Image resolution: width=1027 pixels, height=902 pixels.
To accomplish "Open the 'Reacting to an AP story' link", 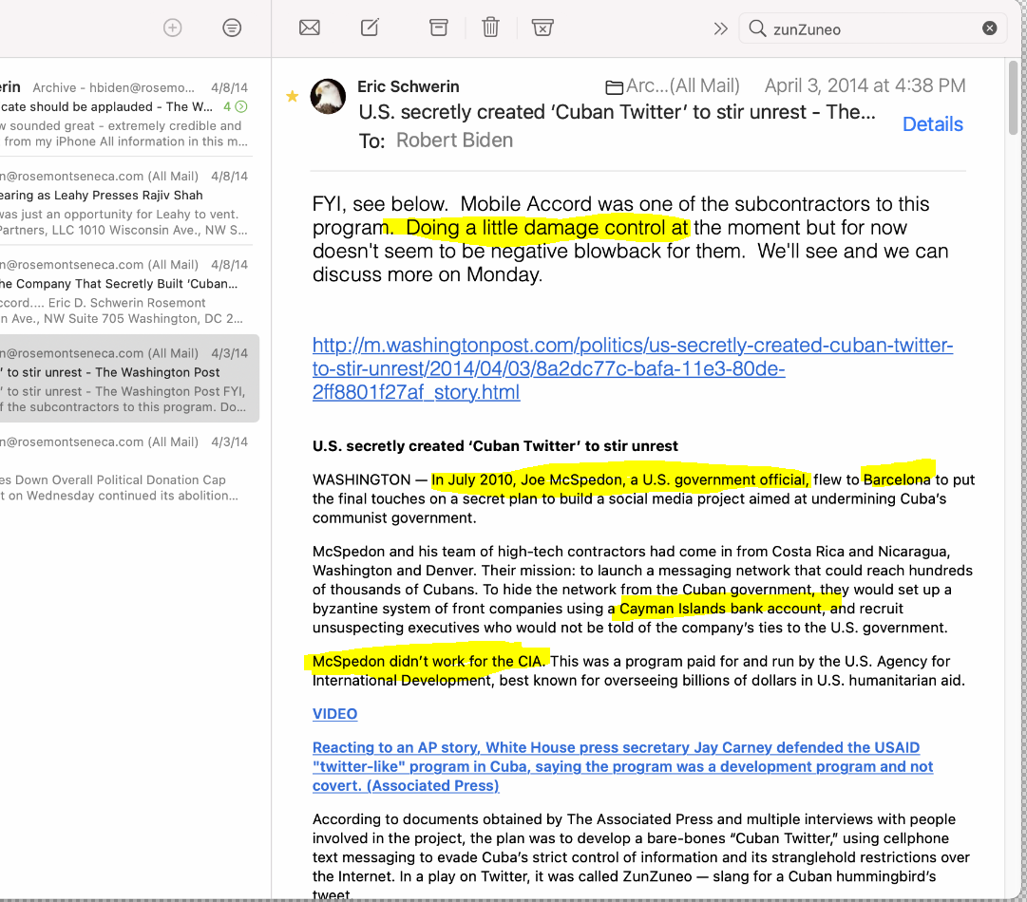I will tap(623, 766).
